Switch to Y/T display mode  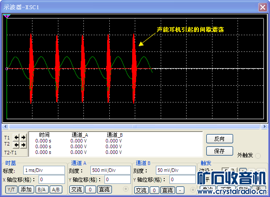(x=11, y=190)
